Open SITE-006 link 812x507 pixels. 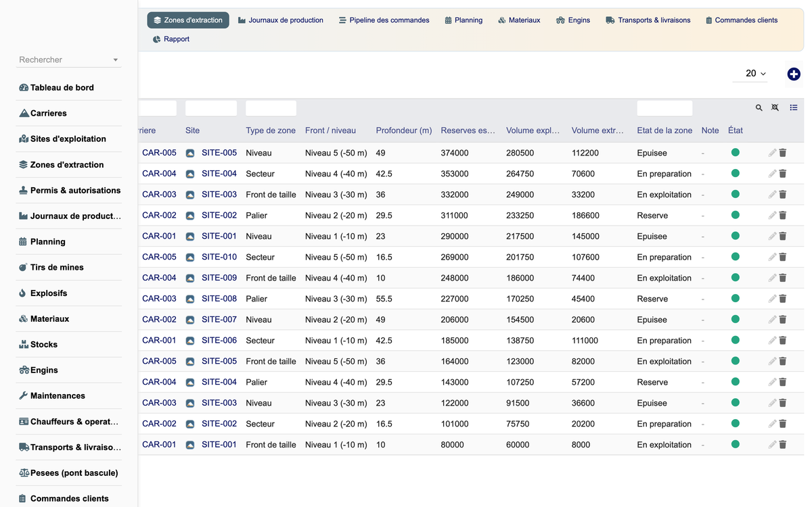219,341
